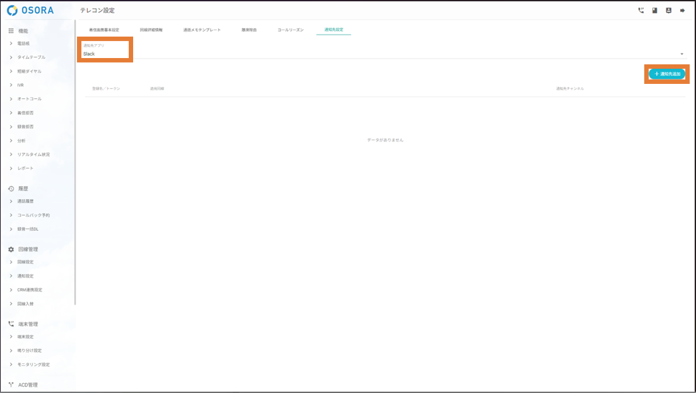Click the history clock icon beside 履歴
This screenshot has height=393, width=696.
click(11, 189)
